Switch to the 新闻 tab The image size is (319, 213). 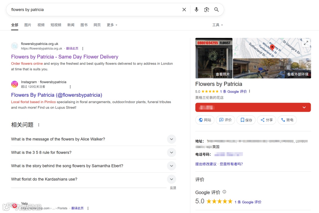pos(71,25)
